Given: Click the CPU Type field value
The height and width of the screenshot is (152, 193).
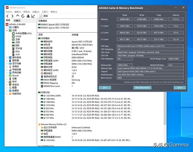Looking at the screenshot, I should 150,46.
